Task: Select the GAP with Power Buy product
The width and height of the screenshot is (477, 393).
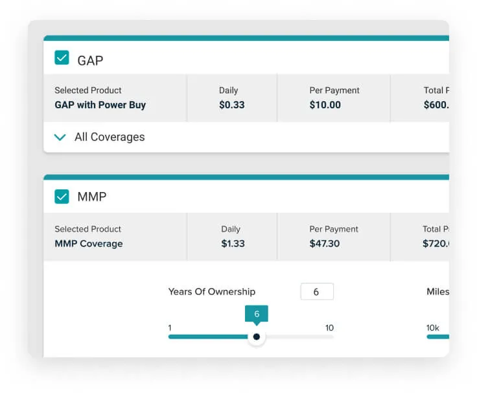Action: coord(100,105)
